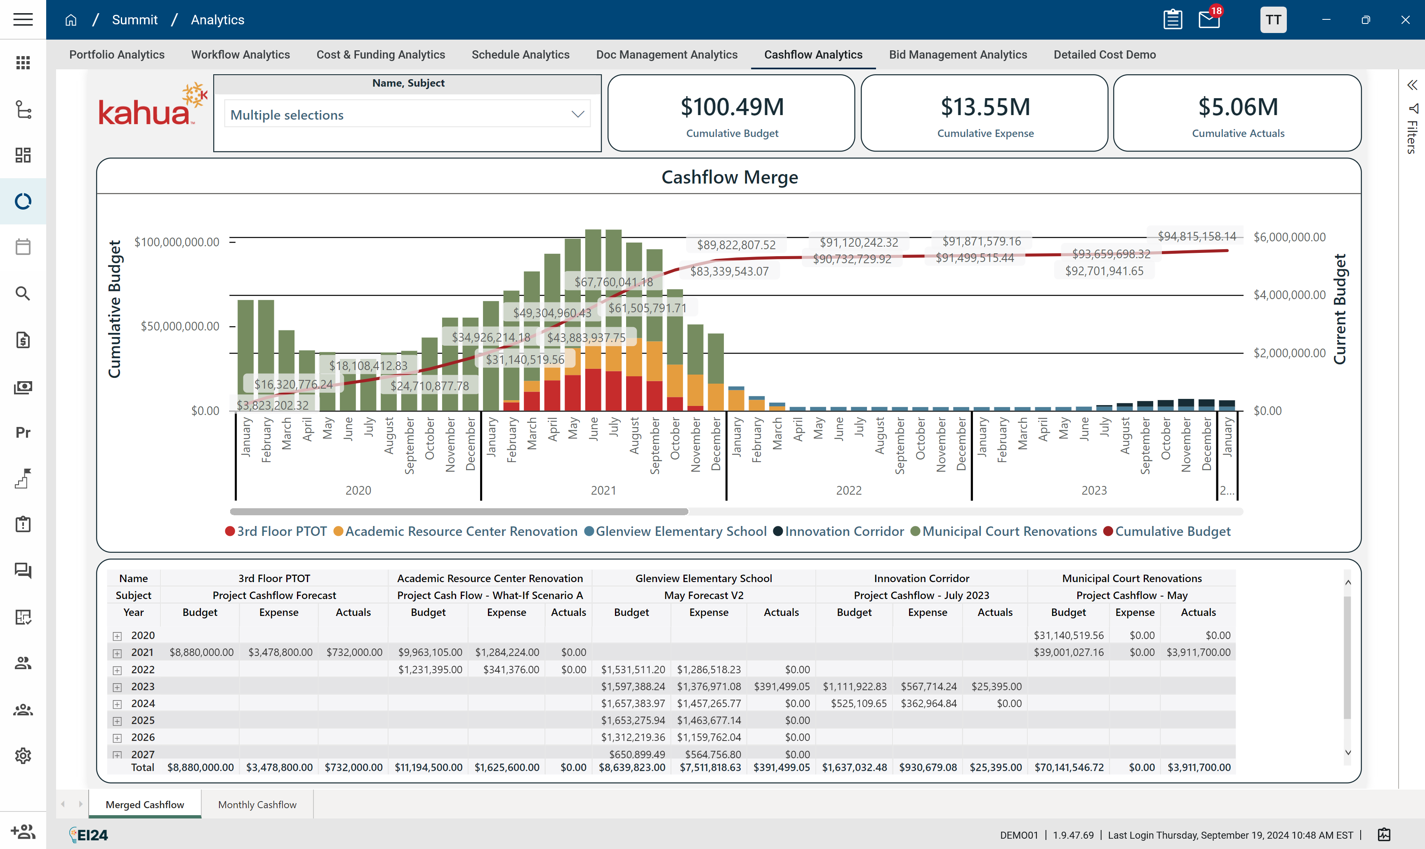Open the Pr sidebar item
The height and width of the screenshot is (849, 1425).
(x=23, y=432)
